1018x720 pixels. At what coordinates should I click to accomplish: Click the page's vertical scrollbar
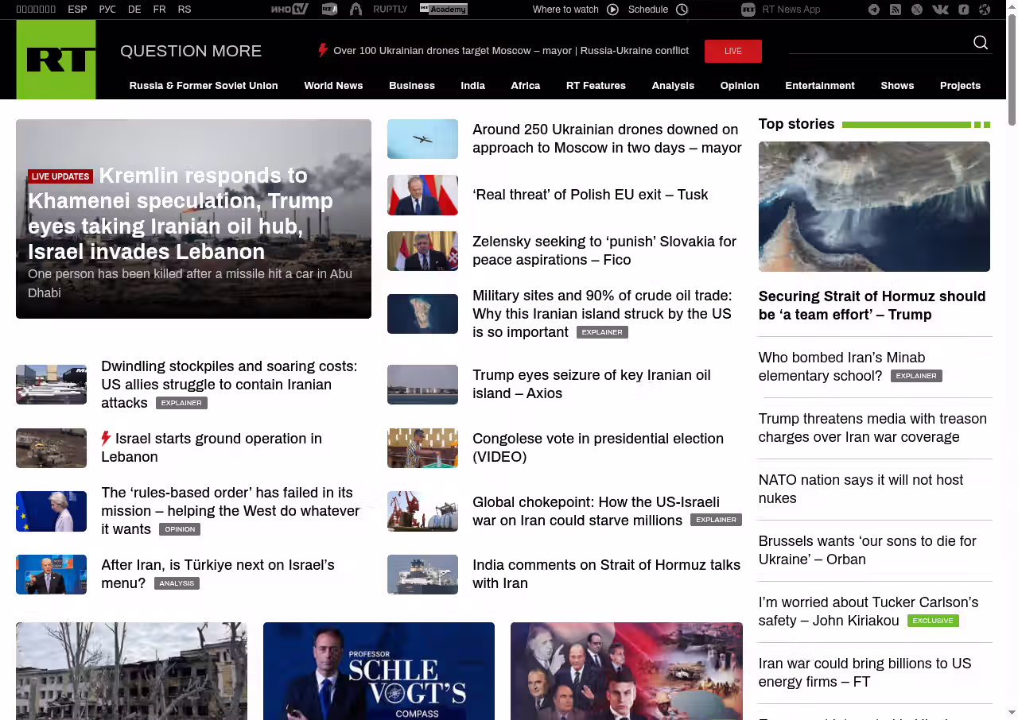[1012, 72]
